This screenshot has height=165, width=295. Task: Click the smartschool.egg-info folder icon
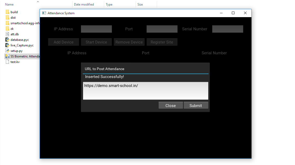pyautogui.click(x=7, y=23)
